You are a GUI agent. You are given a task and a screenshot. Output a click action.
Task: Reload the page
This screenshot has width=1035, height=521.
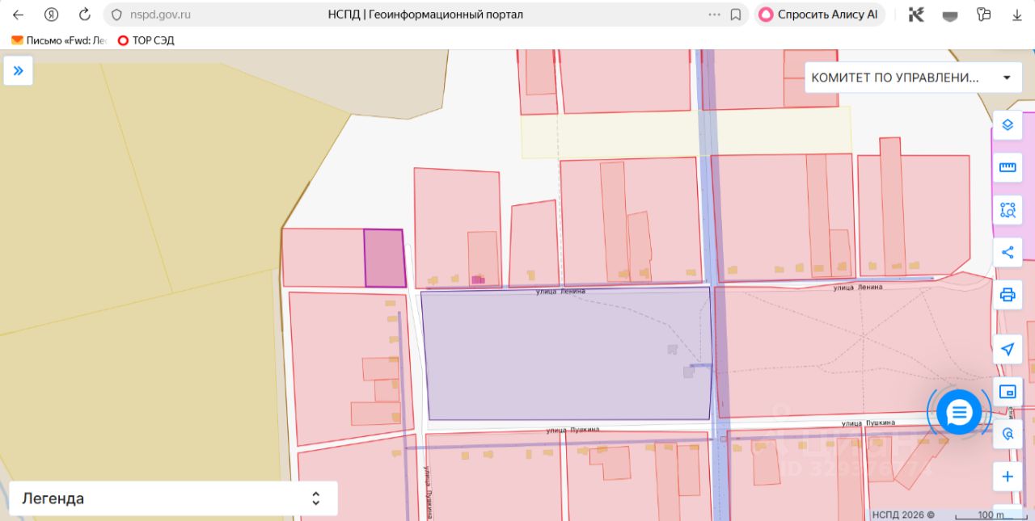[85, 15]
